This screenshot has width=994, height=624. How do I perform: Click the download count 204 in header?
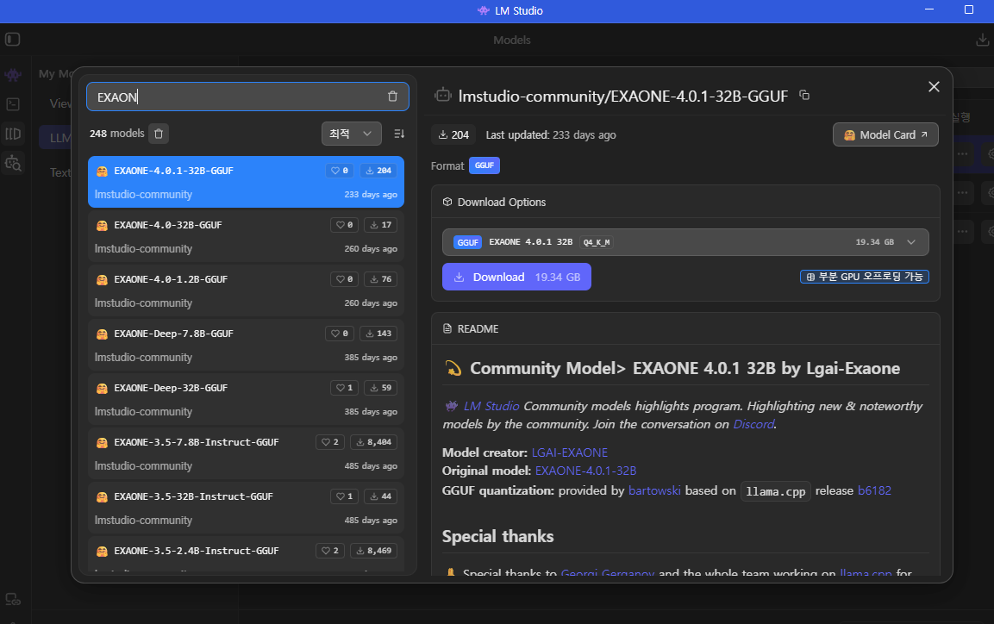click(453, 135)
